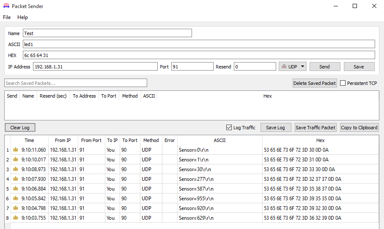Select ASCII cell Sensor=277\r\n
Image resolution: width=384 pixels, height=229 pixels.
coord(219,179)
